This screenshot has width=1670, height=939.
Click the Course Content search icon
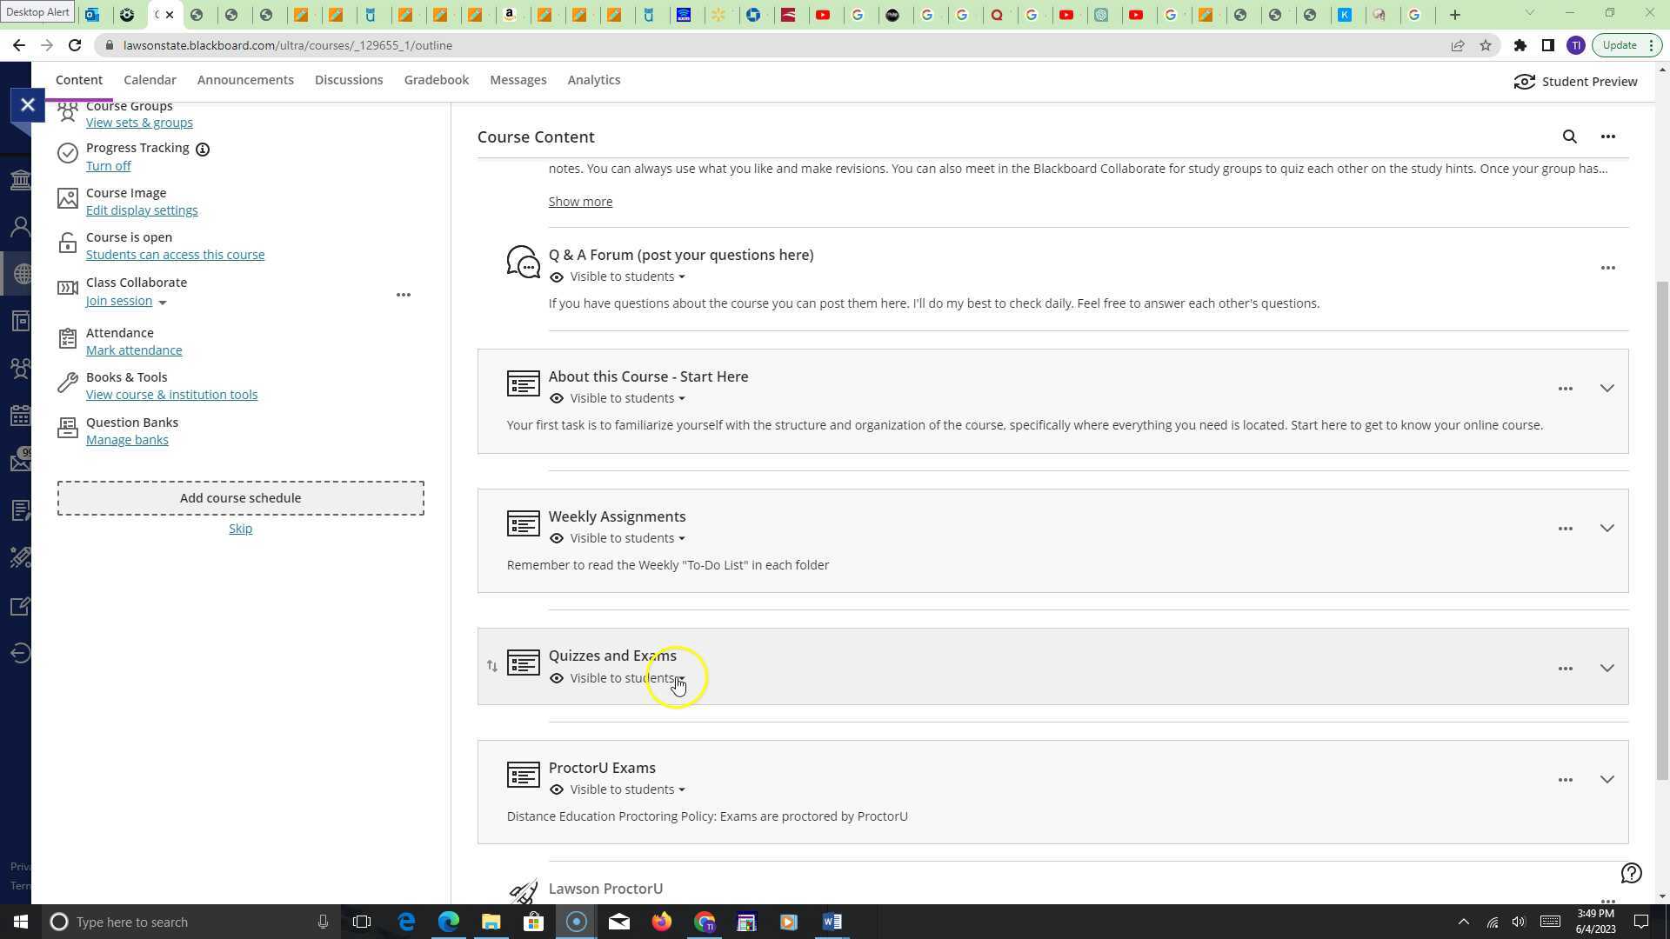point(1569,137)
